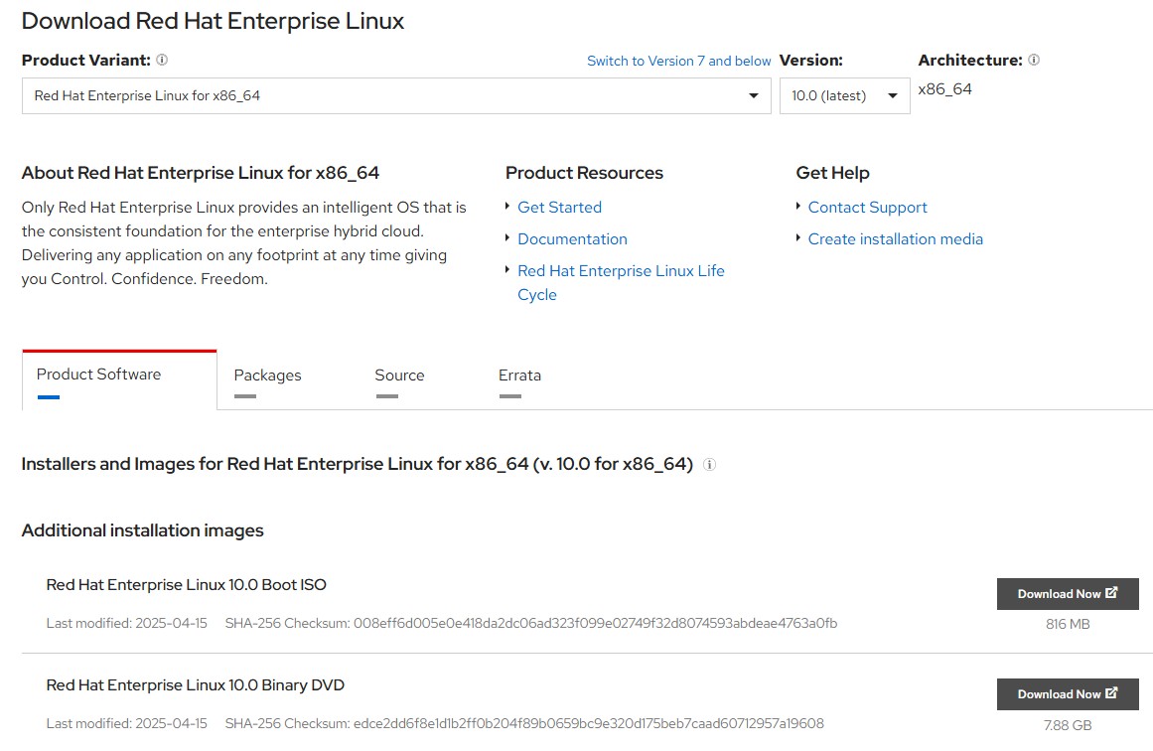Viewport: 1153px width, 751px height.
Task: Click the info icon next to Architecture
Action: point(1034,61)
